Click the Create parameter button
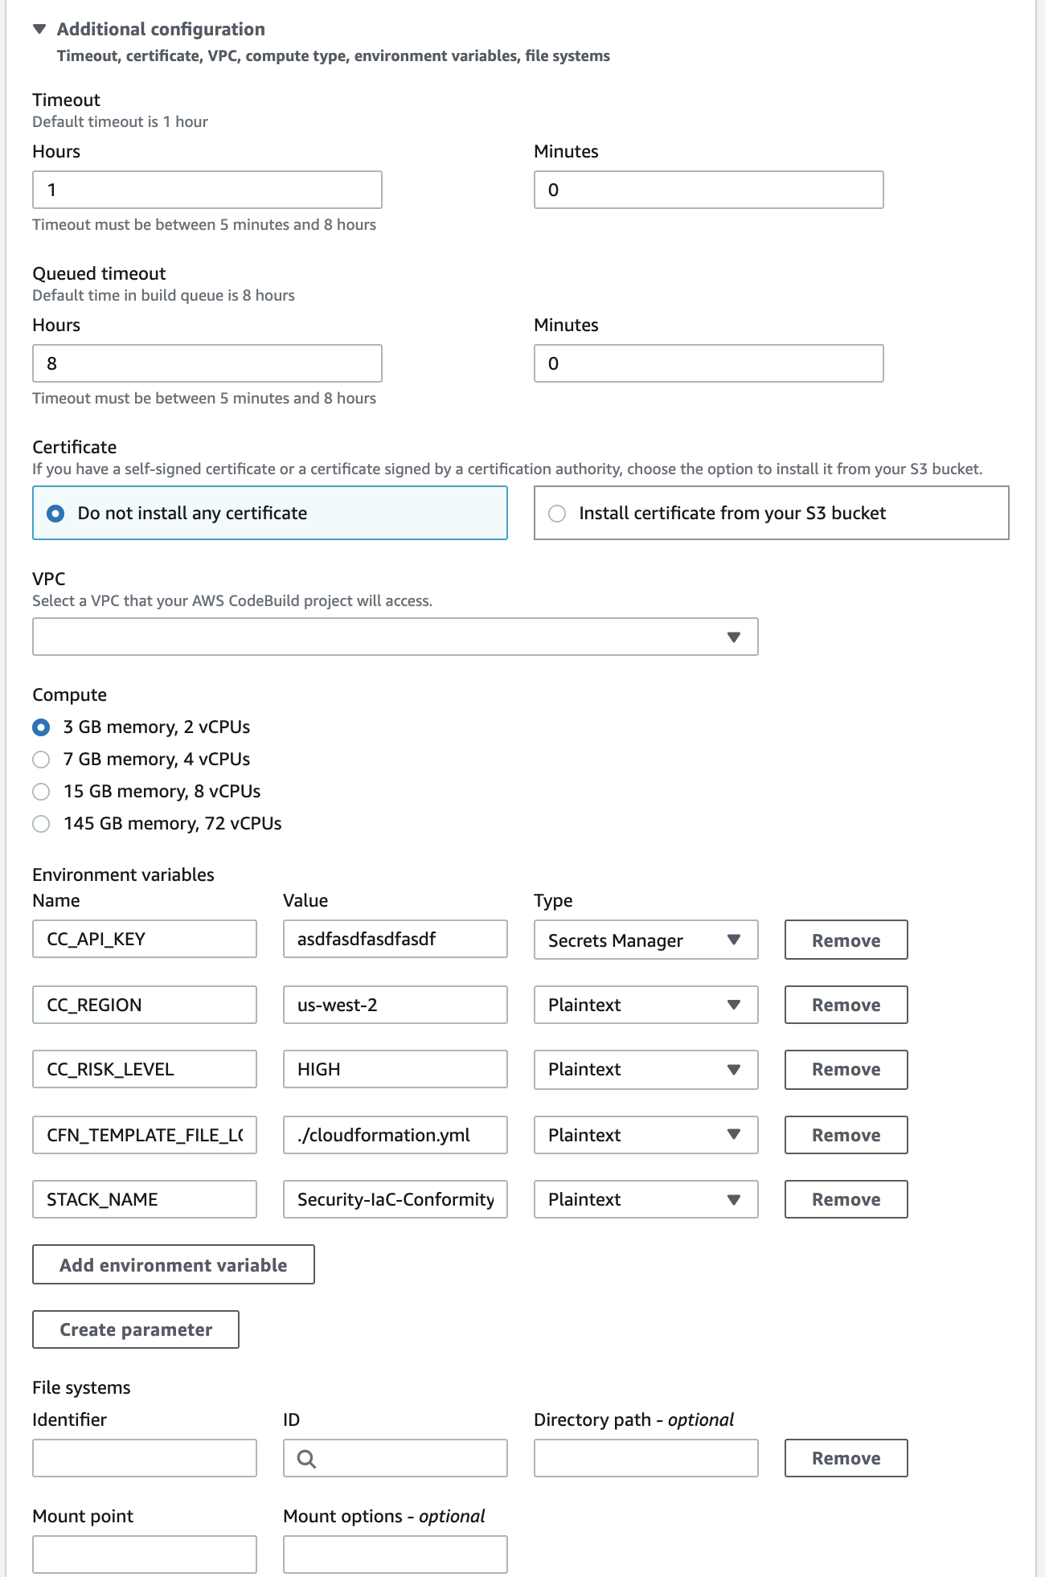The height and width of the screenshot is (1577, 1045). pos(136,1329)
